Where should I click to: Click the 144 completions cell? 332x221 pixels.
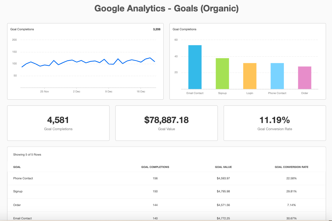click(155, 205)
